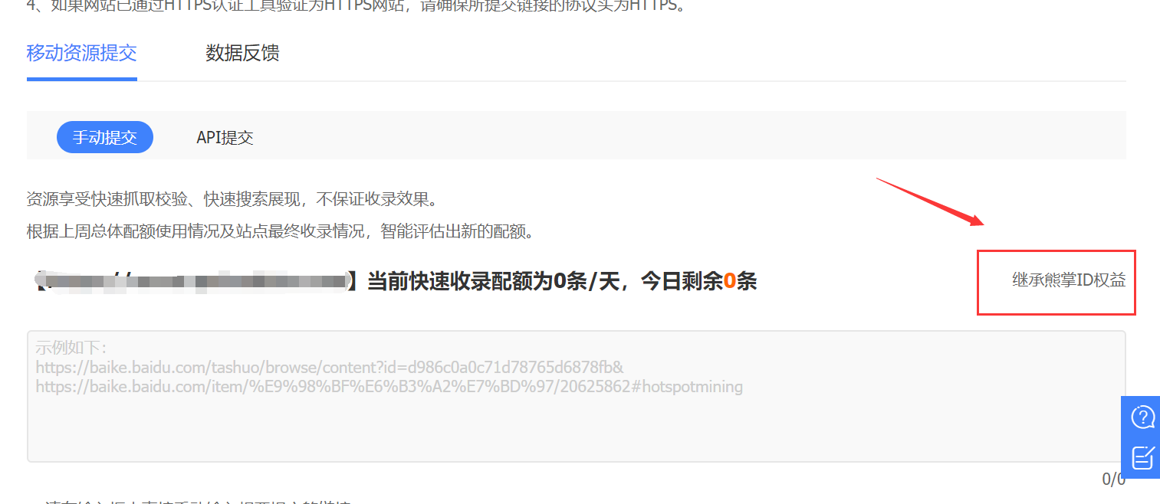Select the 手动提交 pill button

105,137
